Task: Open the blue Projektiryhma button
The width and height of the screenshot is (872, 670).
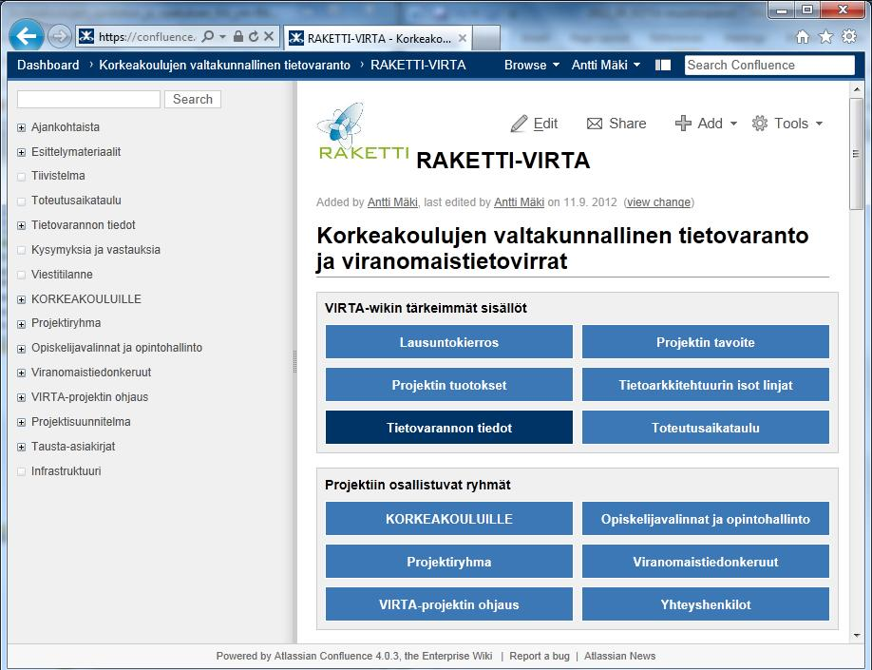Action: click(448, 562)
